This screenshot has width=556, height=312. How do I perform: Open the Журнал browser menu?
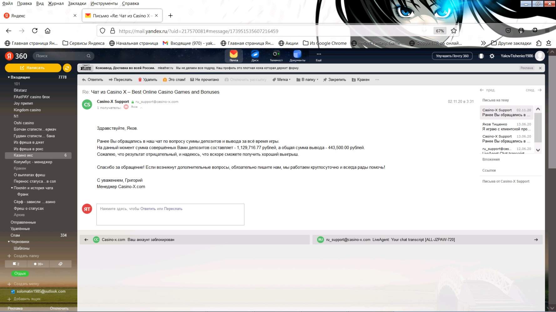coord(56,3)
